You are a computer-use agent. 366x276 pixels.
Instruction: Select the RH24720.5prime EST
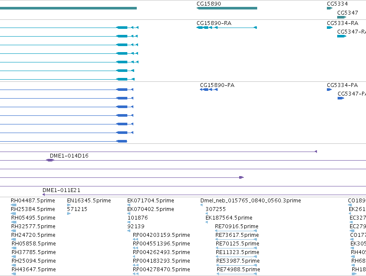[33, 235]
